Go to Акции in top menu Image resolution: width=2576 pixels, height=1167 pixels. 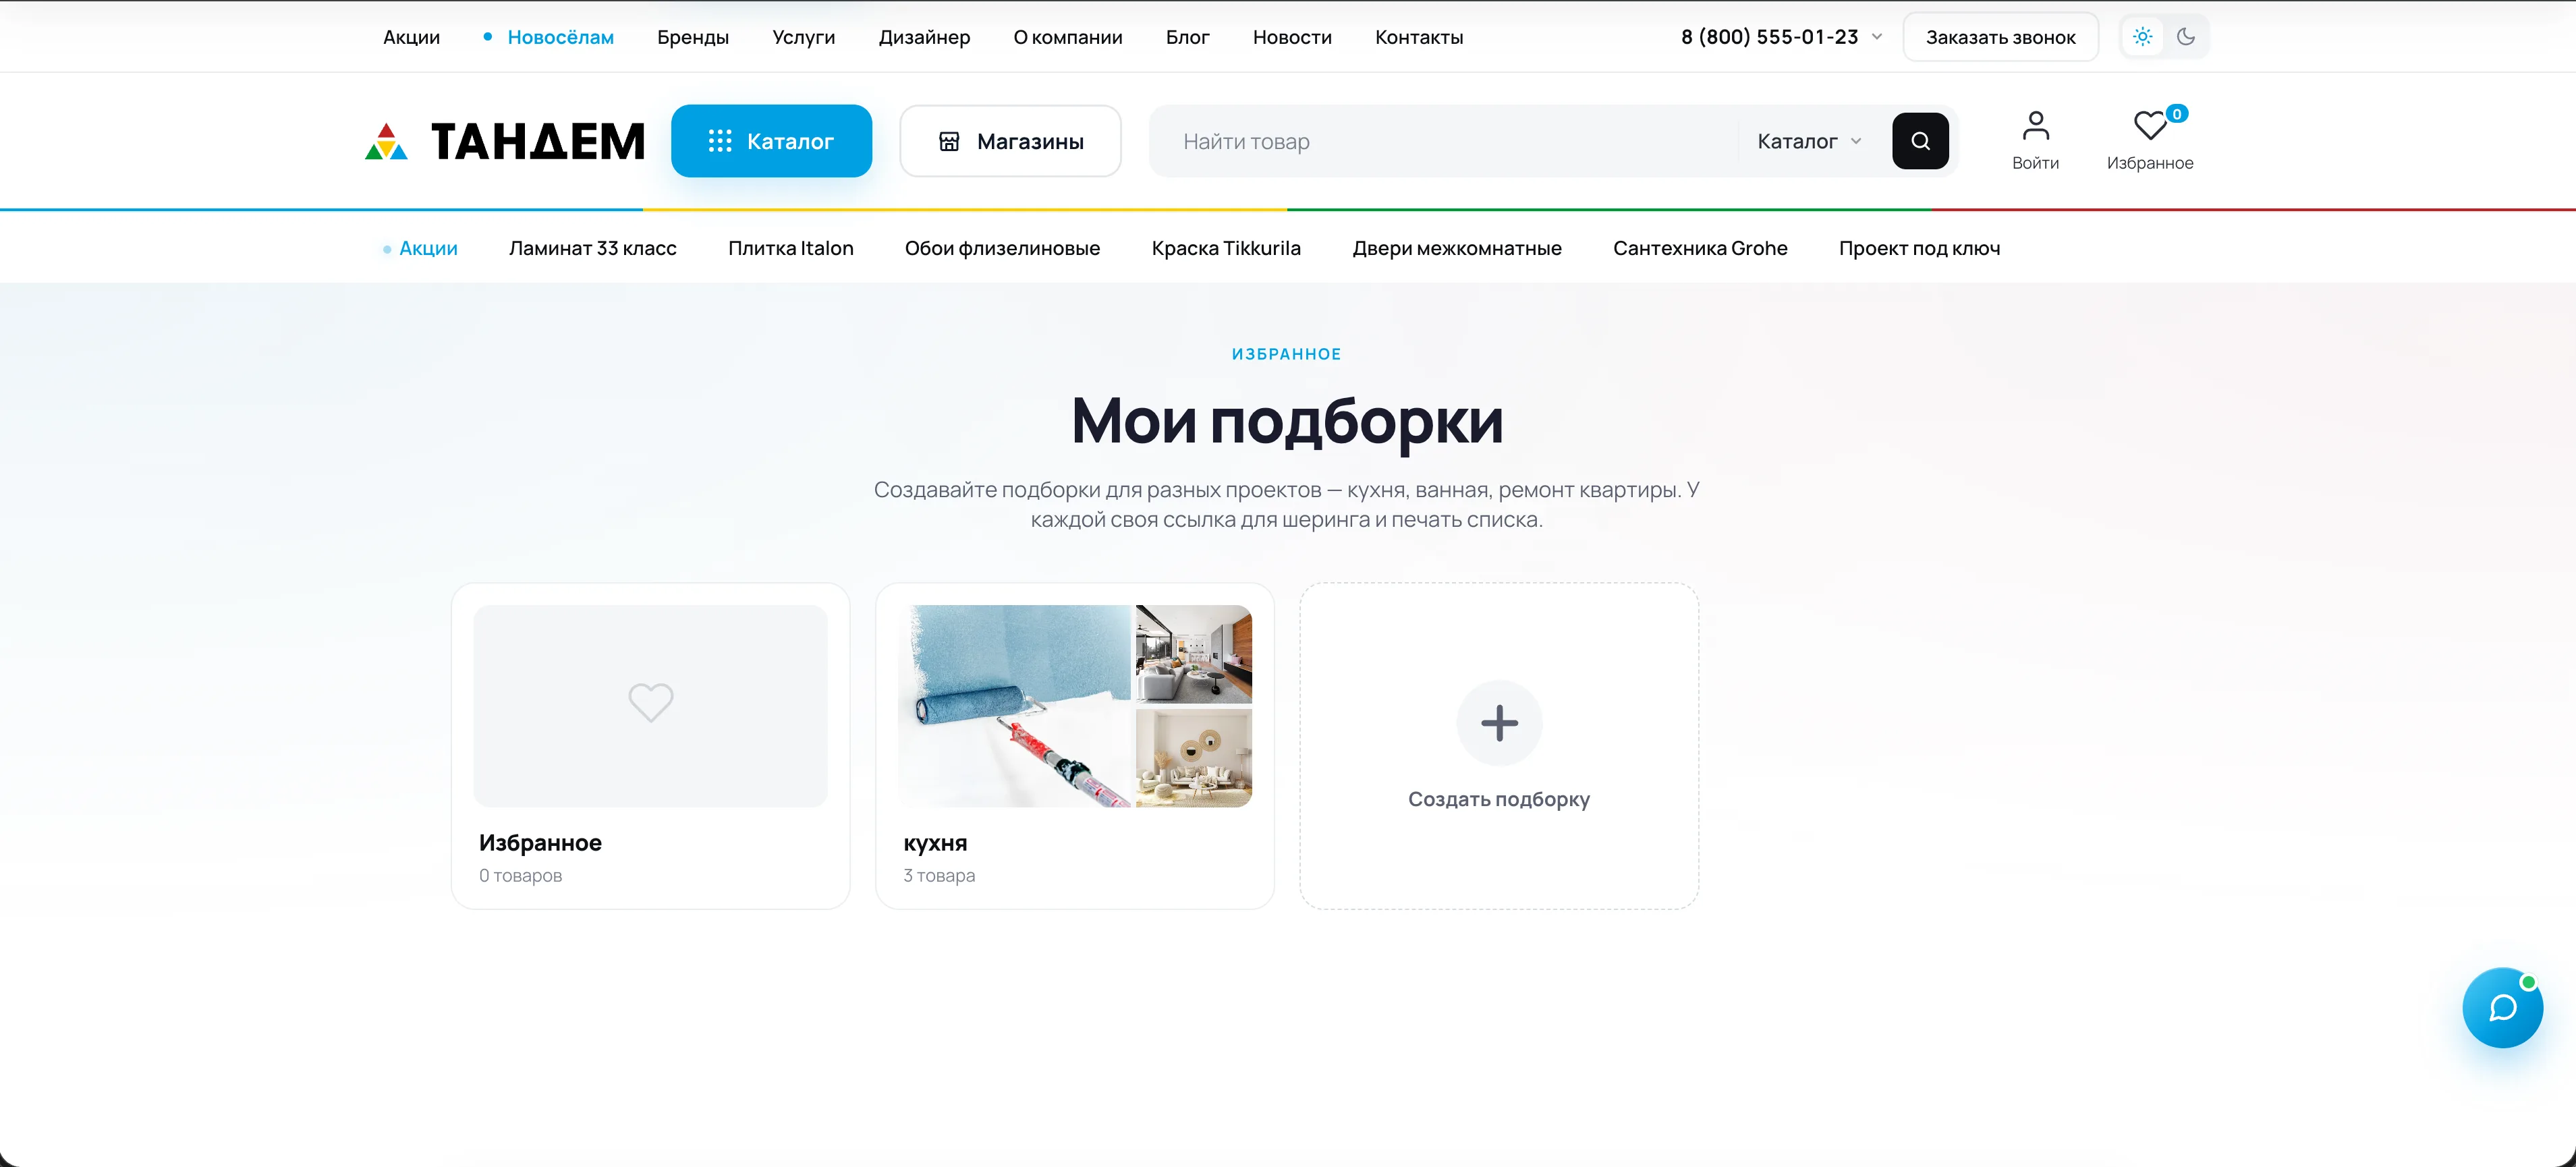411,37
